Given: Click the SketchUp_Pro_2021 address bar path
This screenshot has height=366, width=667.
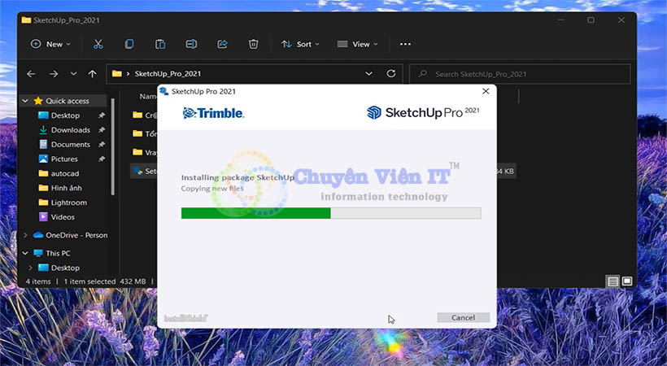Looking at the screenshot, I should point(168,74).
